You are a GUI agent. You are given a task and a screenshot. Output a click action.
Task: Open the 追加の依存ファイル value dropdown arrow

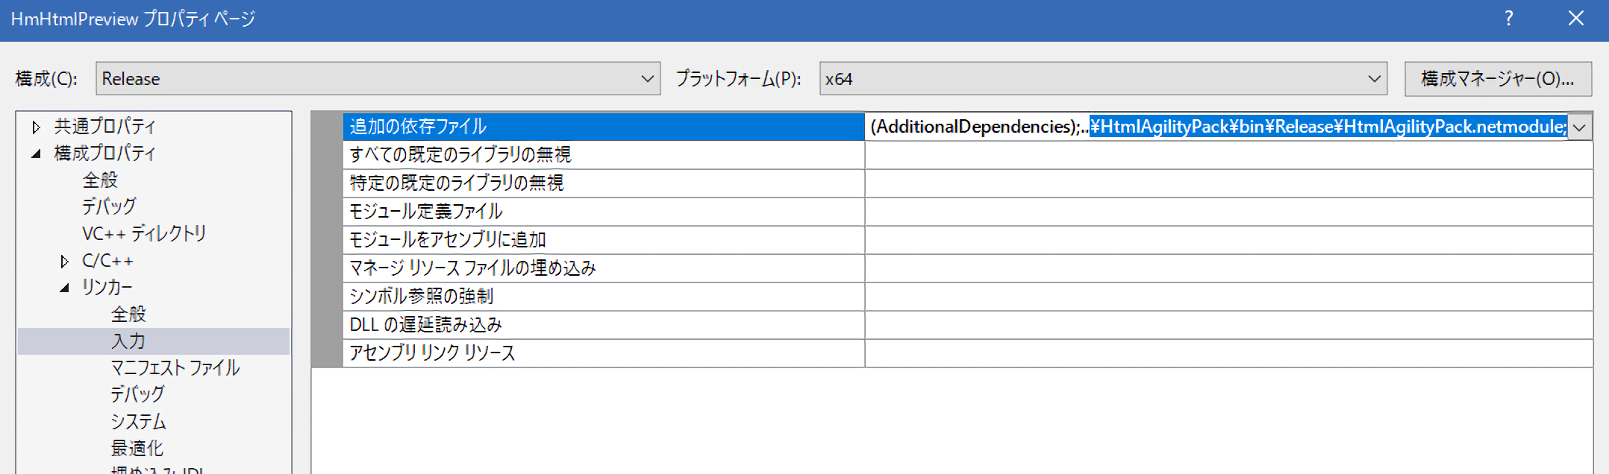1579,127
